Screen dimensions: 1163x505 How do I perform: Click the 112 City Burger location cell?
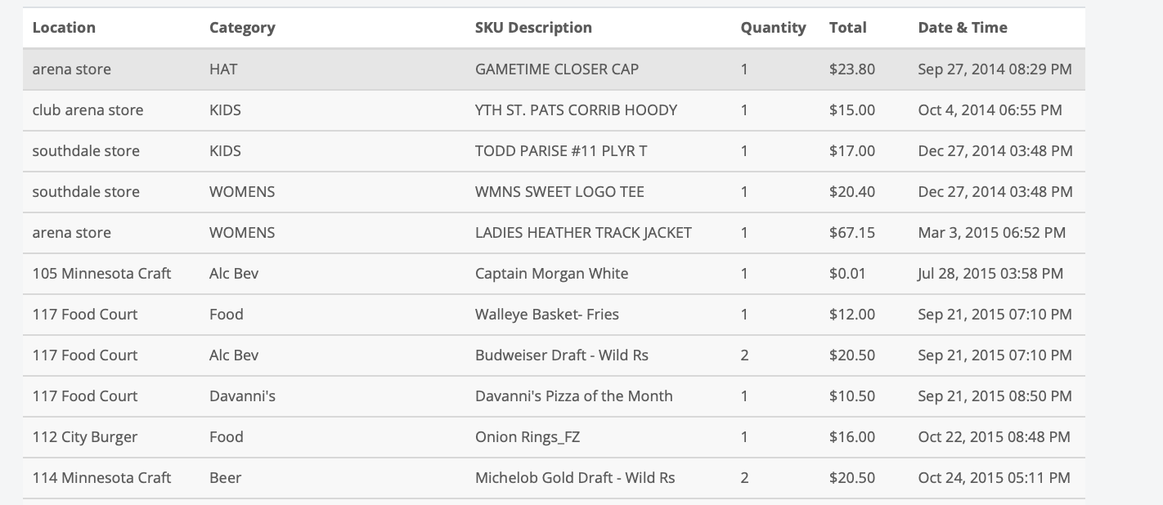coord(85,437)
